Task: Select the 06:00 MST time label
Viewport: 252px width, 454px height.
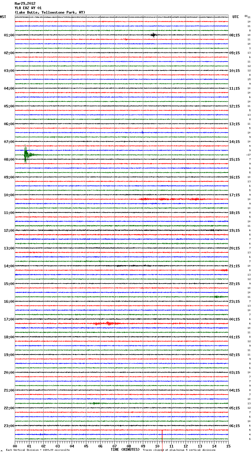Action: click(x=9, y=124)
